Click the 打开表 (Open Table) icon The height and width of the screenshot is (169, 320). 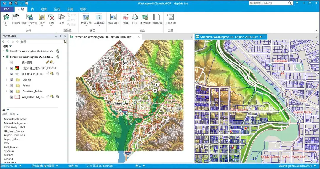coord(16,17)
